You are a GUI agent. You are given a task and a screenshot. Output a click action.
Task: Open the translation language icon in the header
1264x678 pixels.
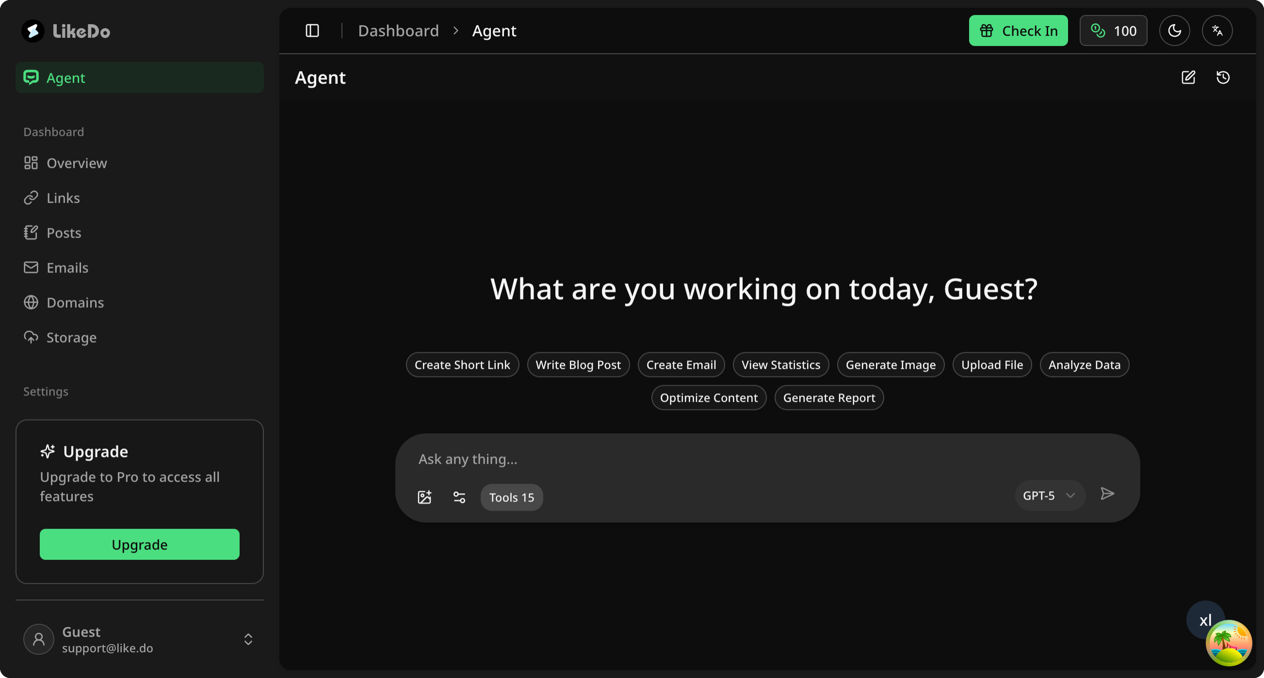(1217, 31)
